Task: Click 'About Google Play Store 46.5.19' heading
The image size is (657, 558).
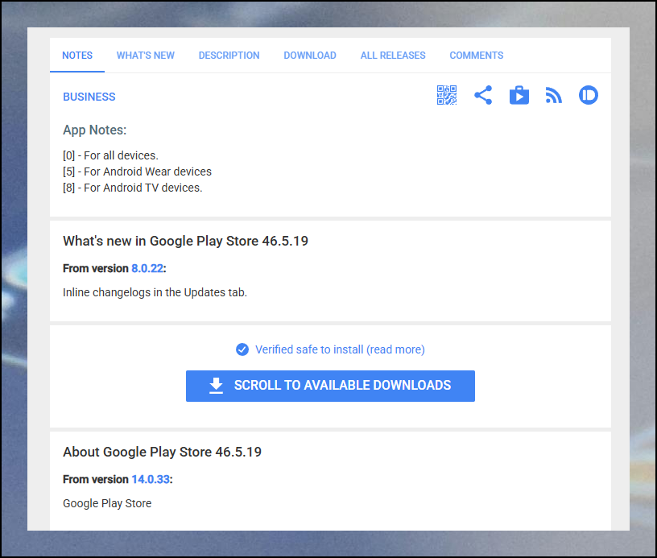Action: 162,452
